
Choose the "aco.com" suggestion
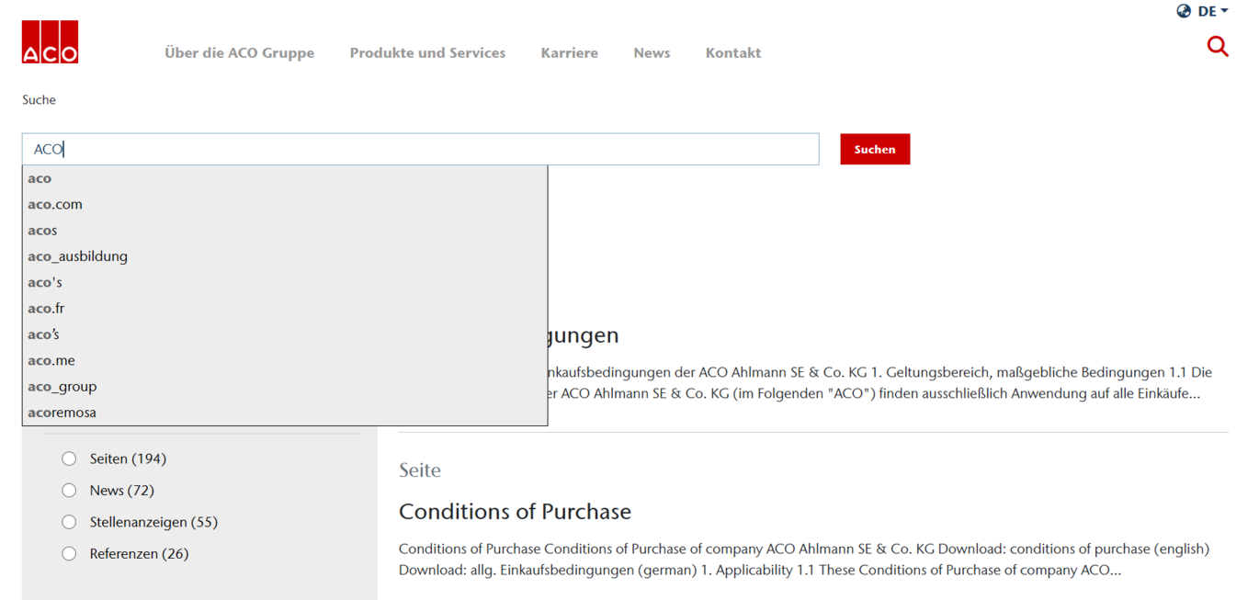285,204
